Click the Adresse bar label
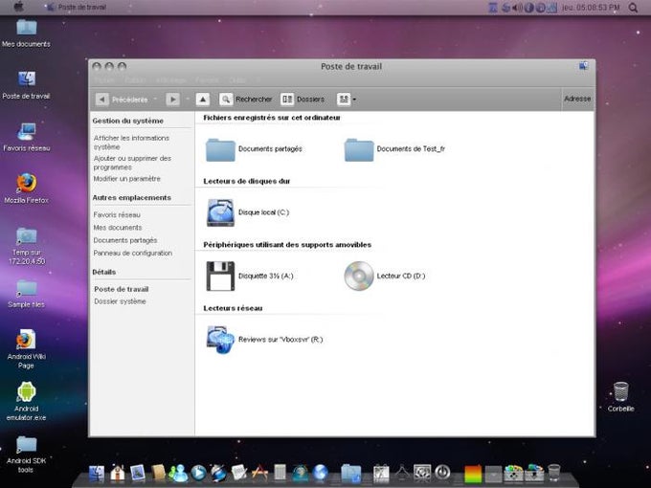The image size is (651, 488). coord(577,99)
